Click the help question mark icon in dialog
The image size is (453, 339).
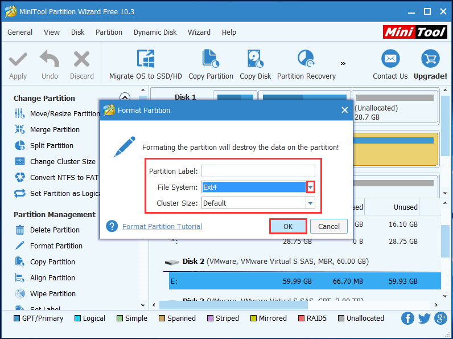click(112, 226)
